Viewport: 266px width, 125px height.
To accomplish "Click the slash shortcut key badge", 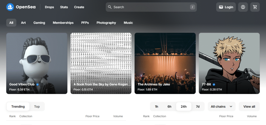I will tap(192, 7).
